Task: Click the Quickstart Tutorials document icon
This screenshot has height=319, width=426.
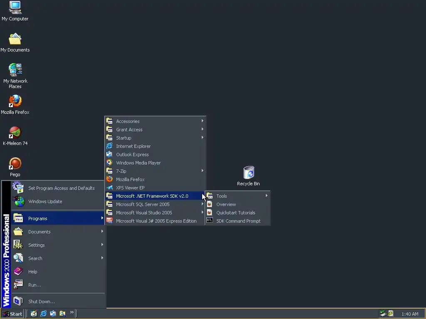Action: (210, 212)
